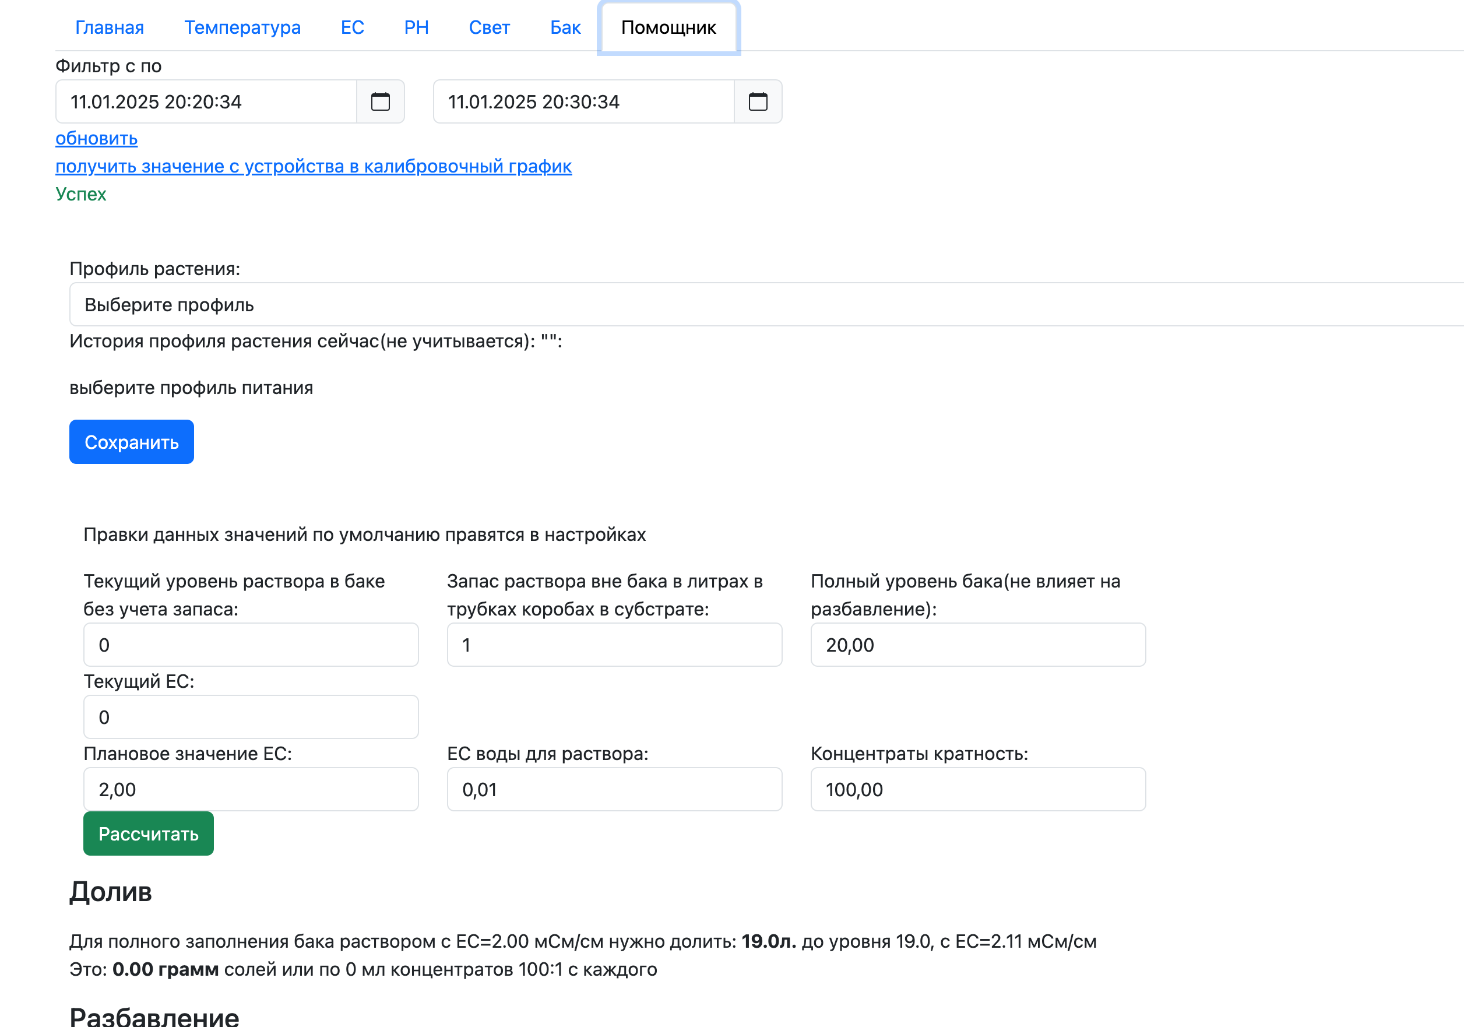Open calendar picker for start date

[380, 101]
